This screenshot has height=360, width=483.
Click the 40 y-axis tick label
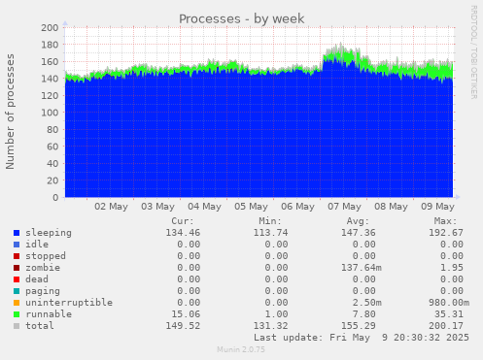(52, 163)
